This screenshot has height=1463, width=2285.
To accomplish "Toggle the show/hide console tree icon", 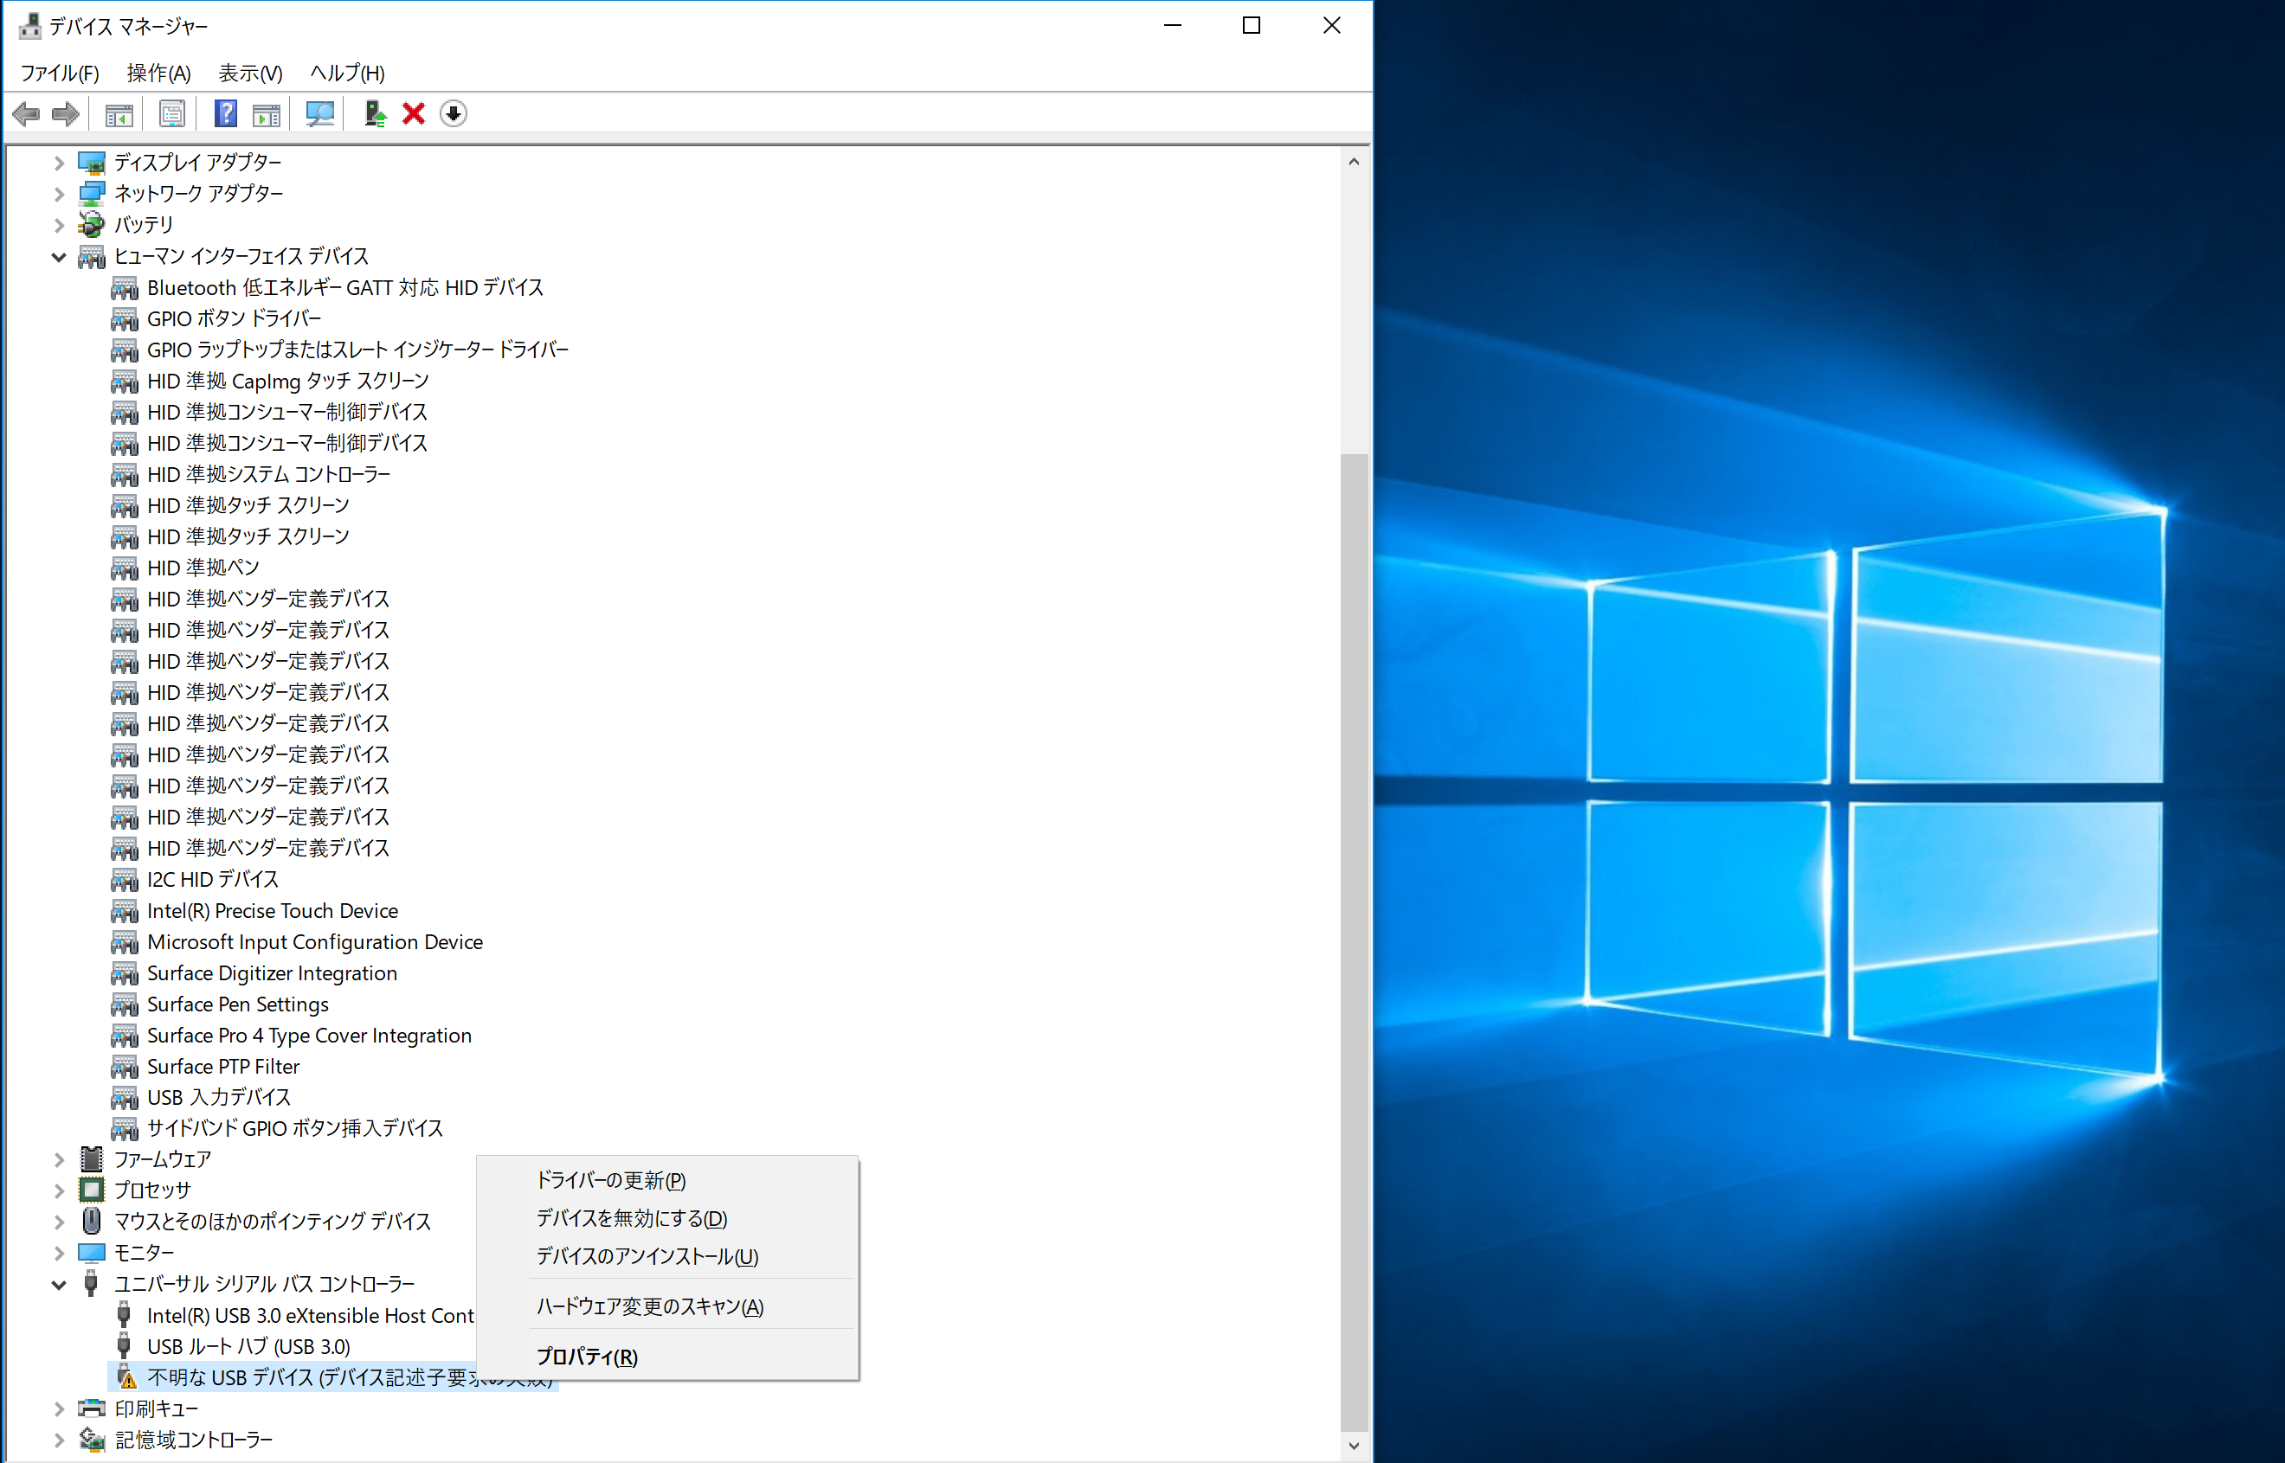I will tap(119, 114).
